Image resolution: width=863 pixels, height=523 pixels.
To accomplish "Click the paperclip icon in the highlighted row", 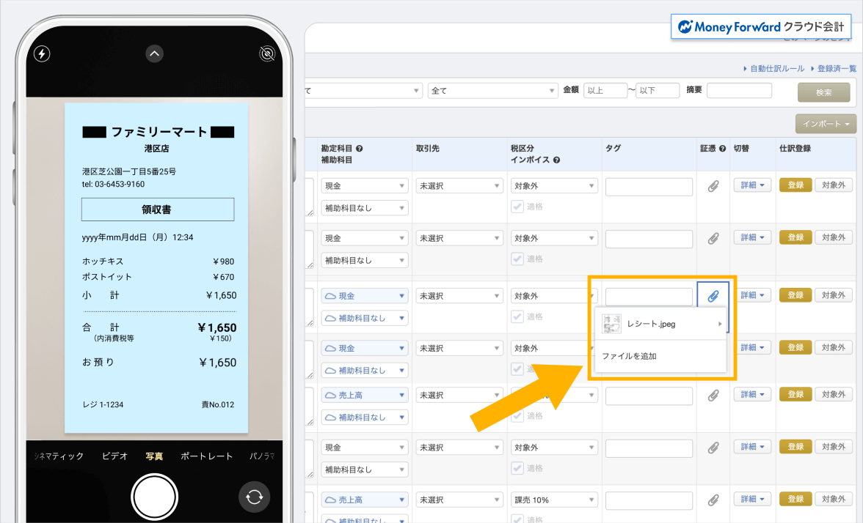I will click(x=713, y=294).
